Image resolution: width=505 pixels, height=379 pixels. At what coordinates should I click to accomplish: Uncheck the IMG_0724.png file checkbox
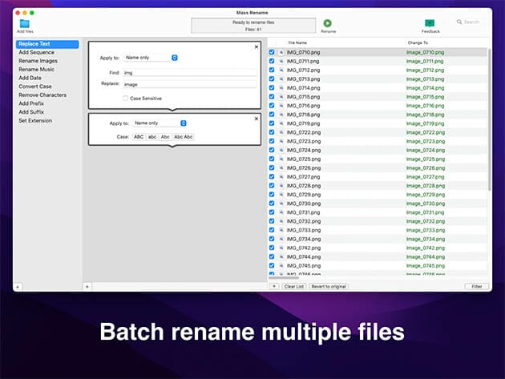point(272,150)
